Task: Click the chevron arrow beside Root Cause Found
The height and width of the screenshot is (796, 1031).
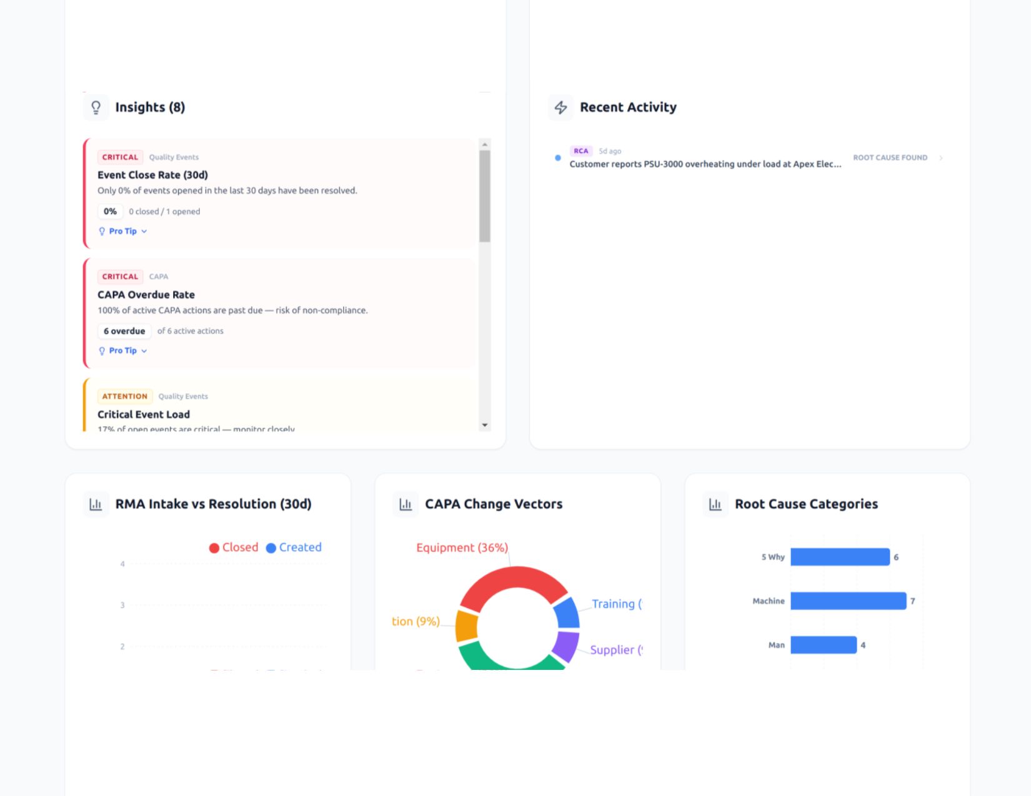Action: coord(941,158)
